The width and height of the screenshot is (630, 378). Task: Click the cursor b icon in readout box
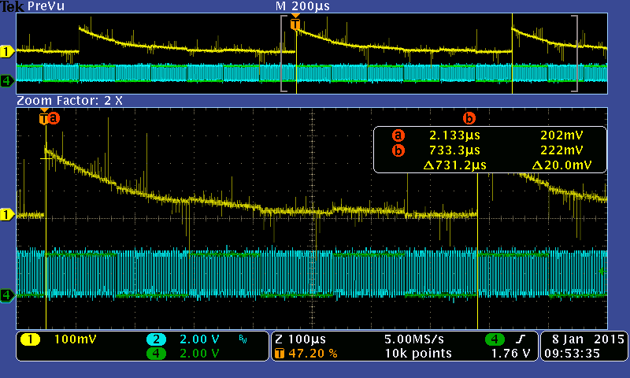pos(398,150)
